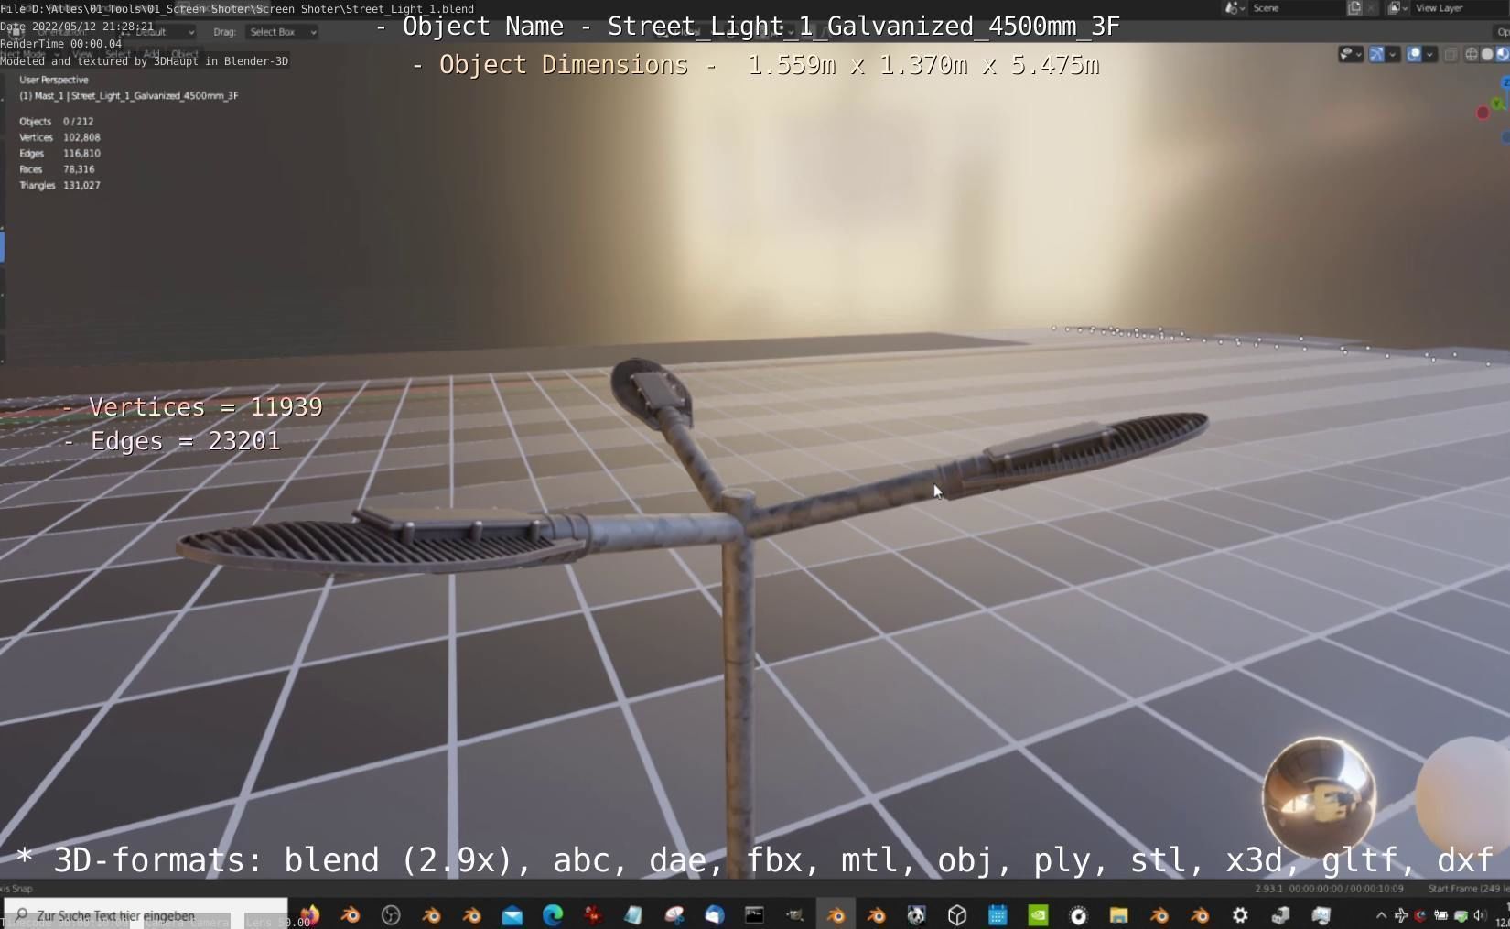Switch to Solid viewport shading
The image size is (1510, 929).
1487,54
